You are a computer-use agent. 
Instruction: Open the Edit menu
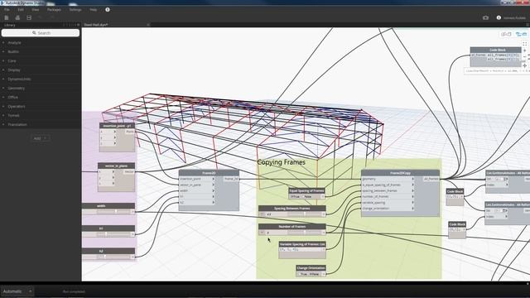click(x=21, y=10)
